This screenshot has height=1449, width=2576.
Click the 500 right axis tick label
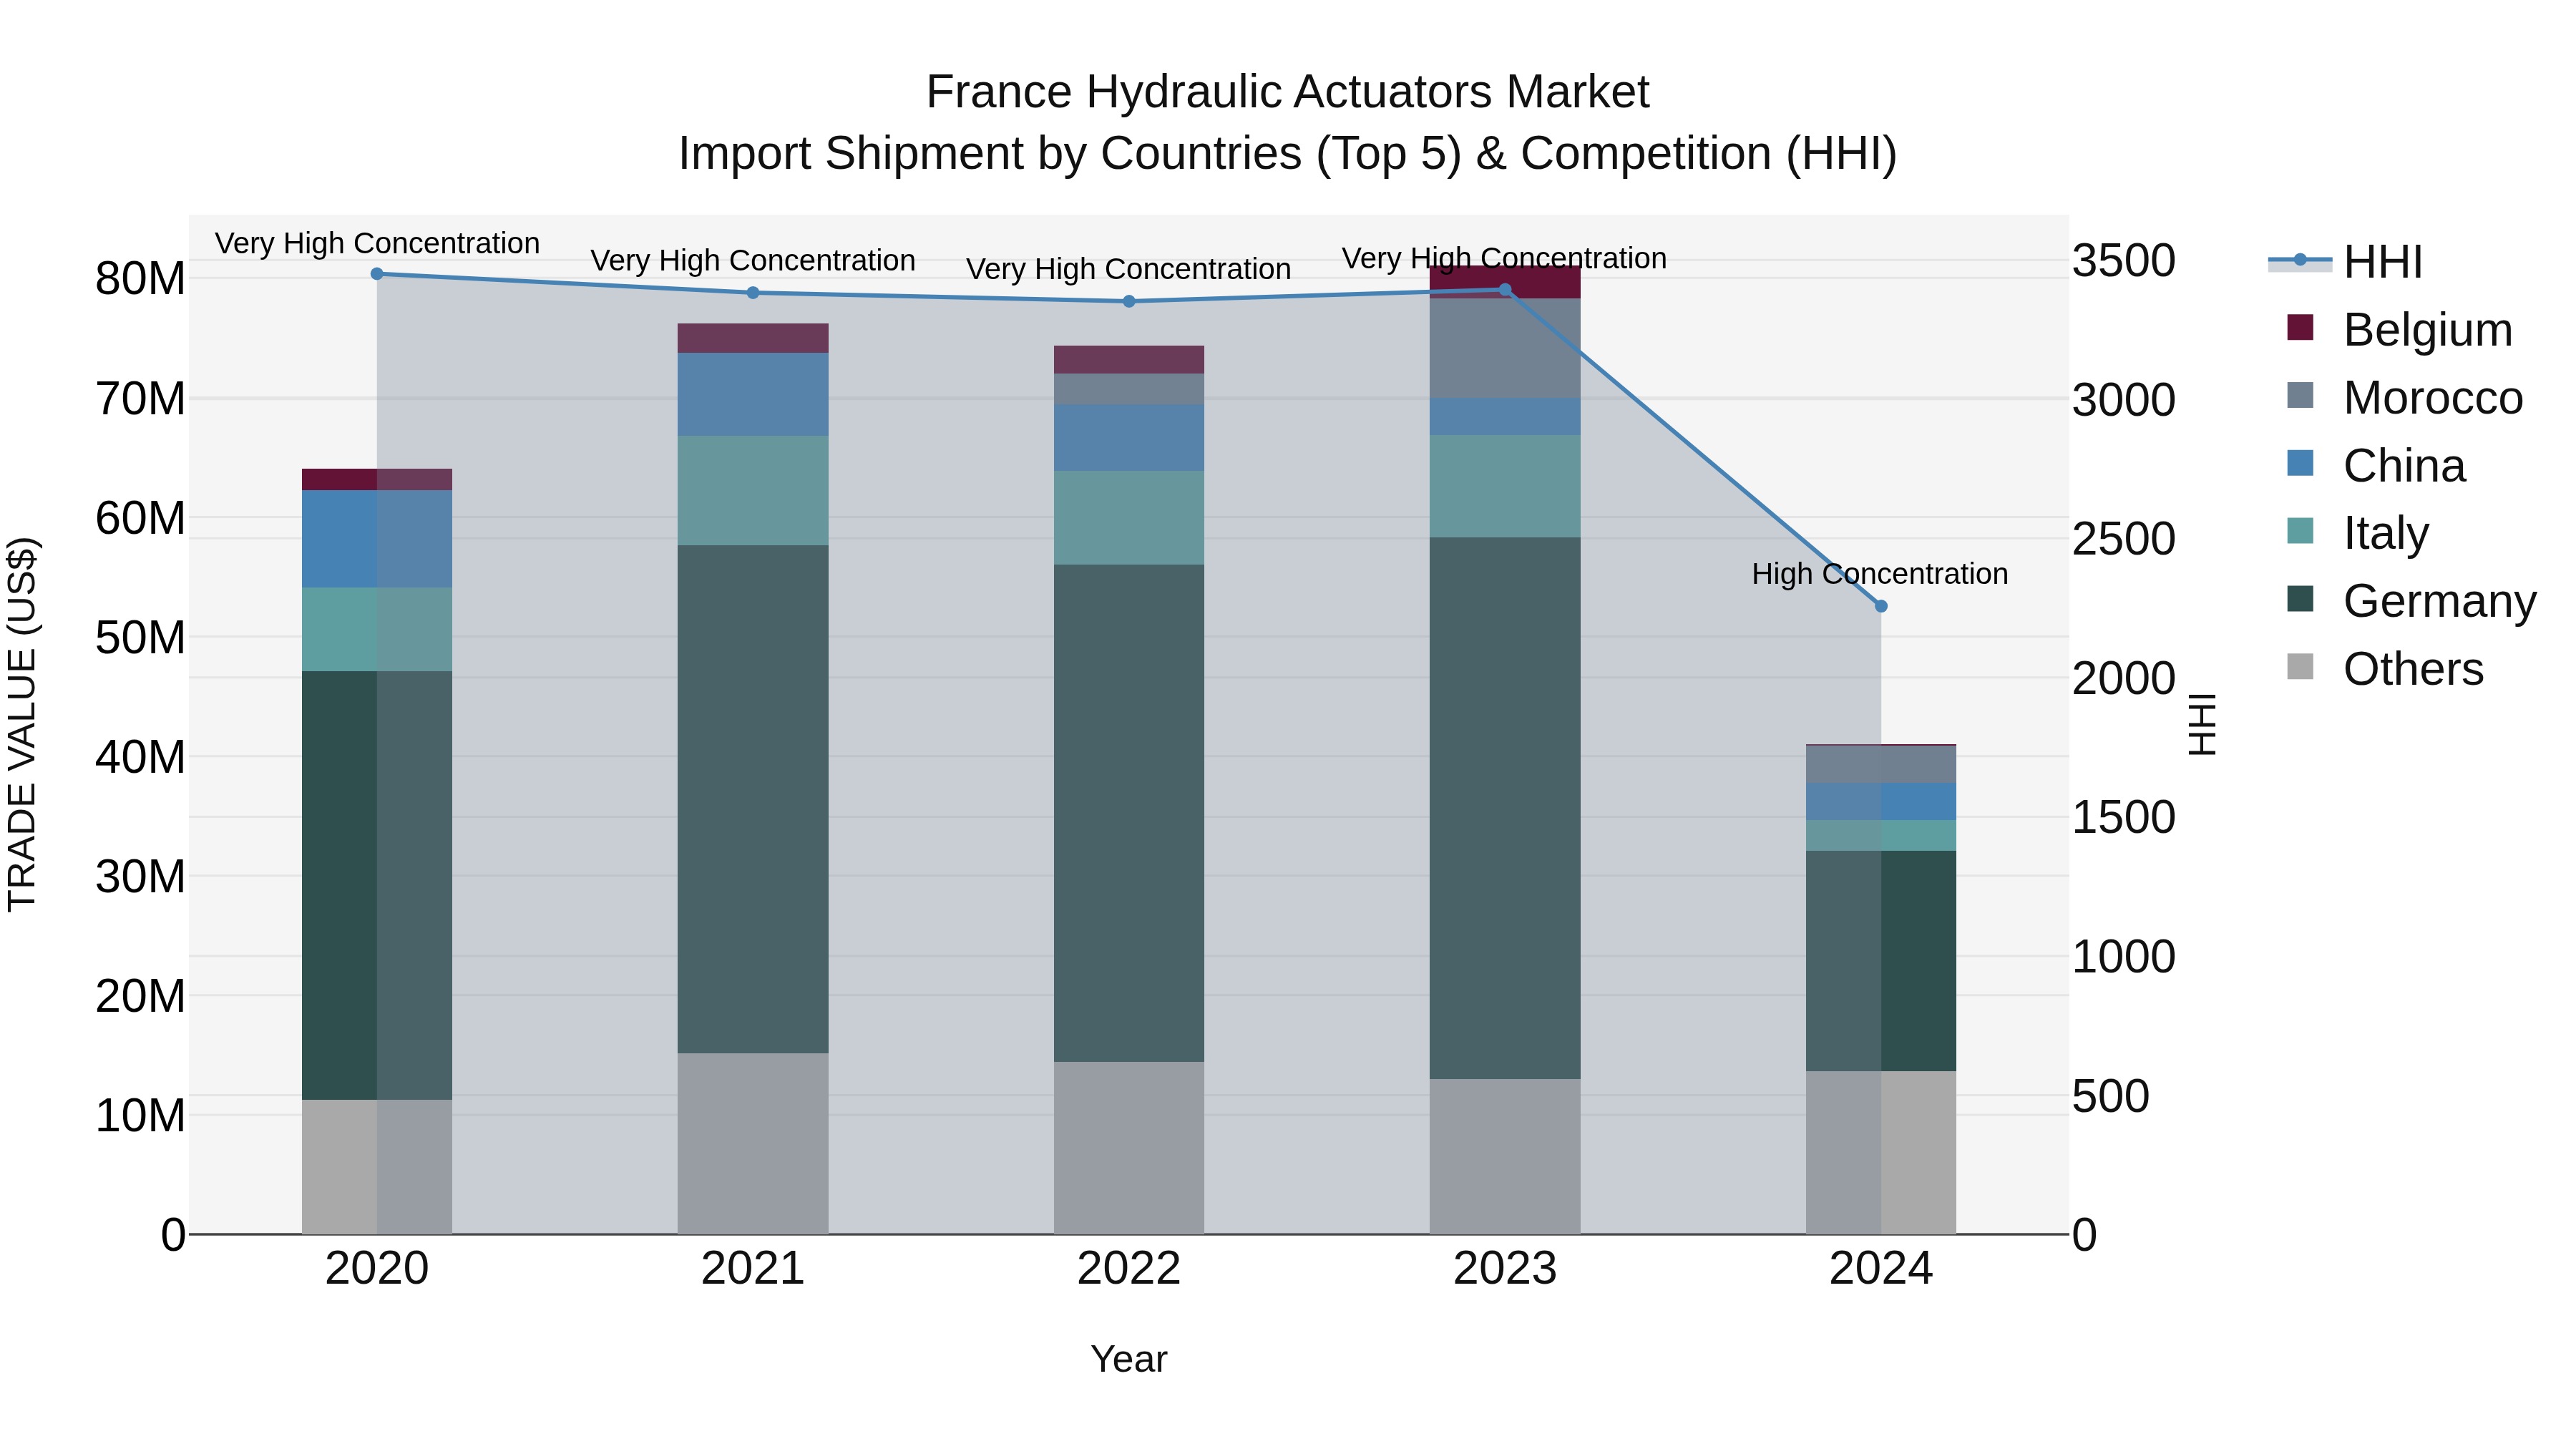point(2111,1097)
